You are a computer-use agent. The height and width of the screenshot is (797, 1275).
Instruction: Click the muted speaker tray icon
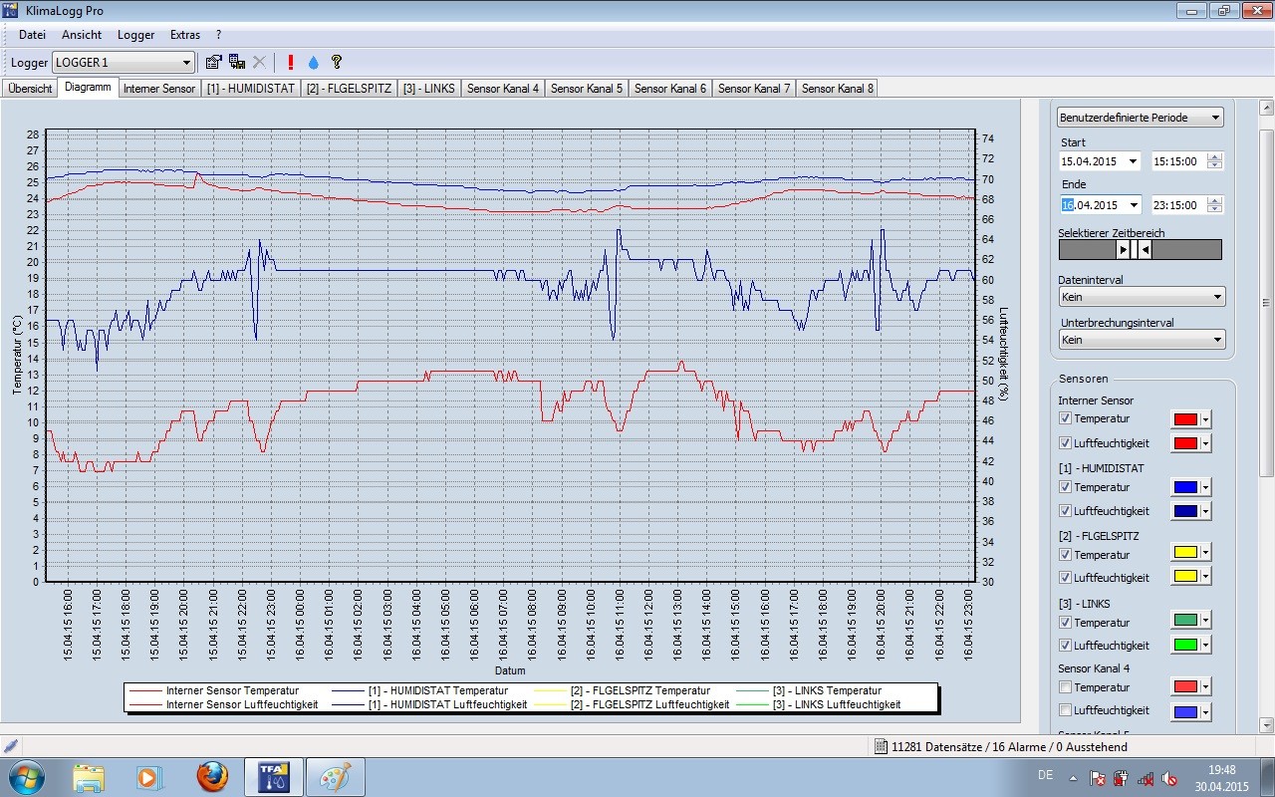[1169, 778]
